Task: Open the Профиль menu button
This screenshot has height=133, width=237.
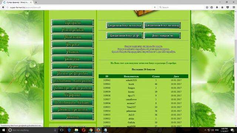Action: 73,23
